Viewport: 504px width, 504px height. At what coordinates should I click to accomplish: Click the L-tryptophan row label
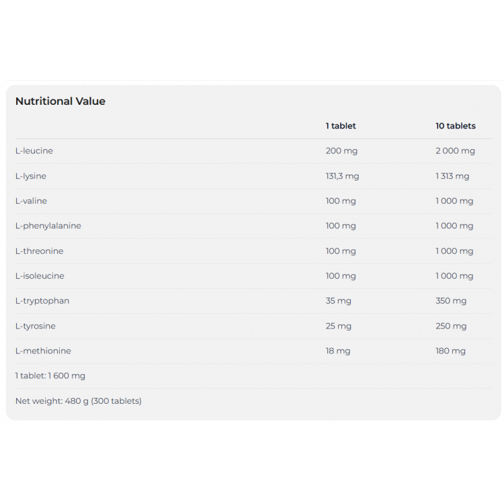[42, 300]
